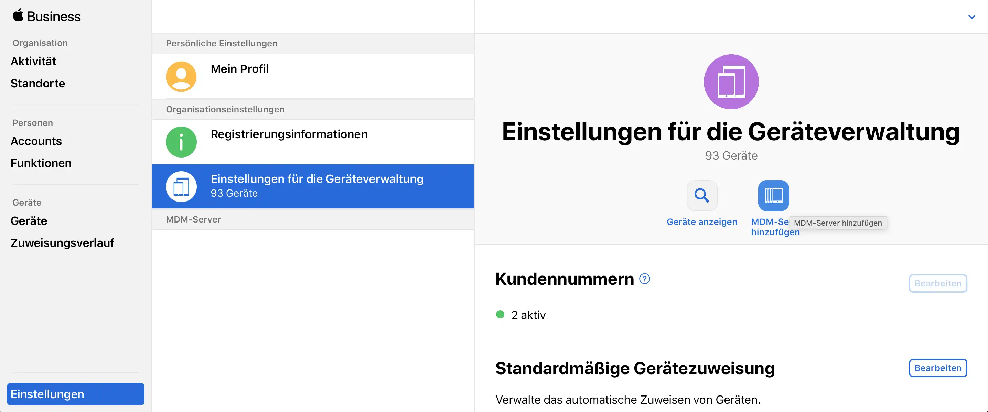Click the Apple Business logo

click(46, 17)
